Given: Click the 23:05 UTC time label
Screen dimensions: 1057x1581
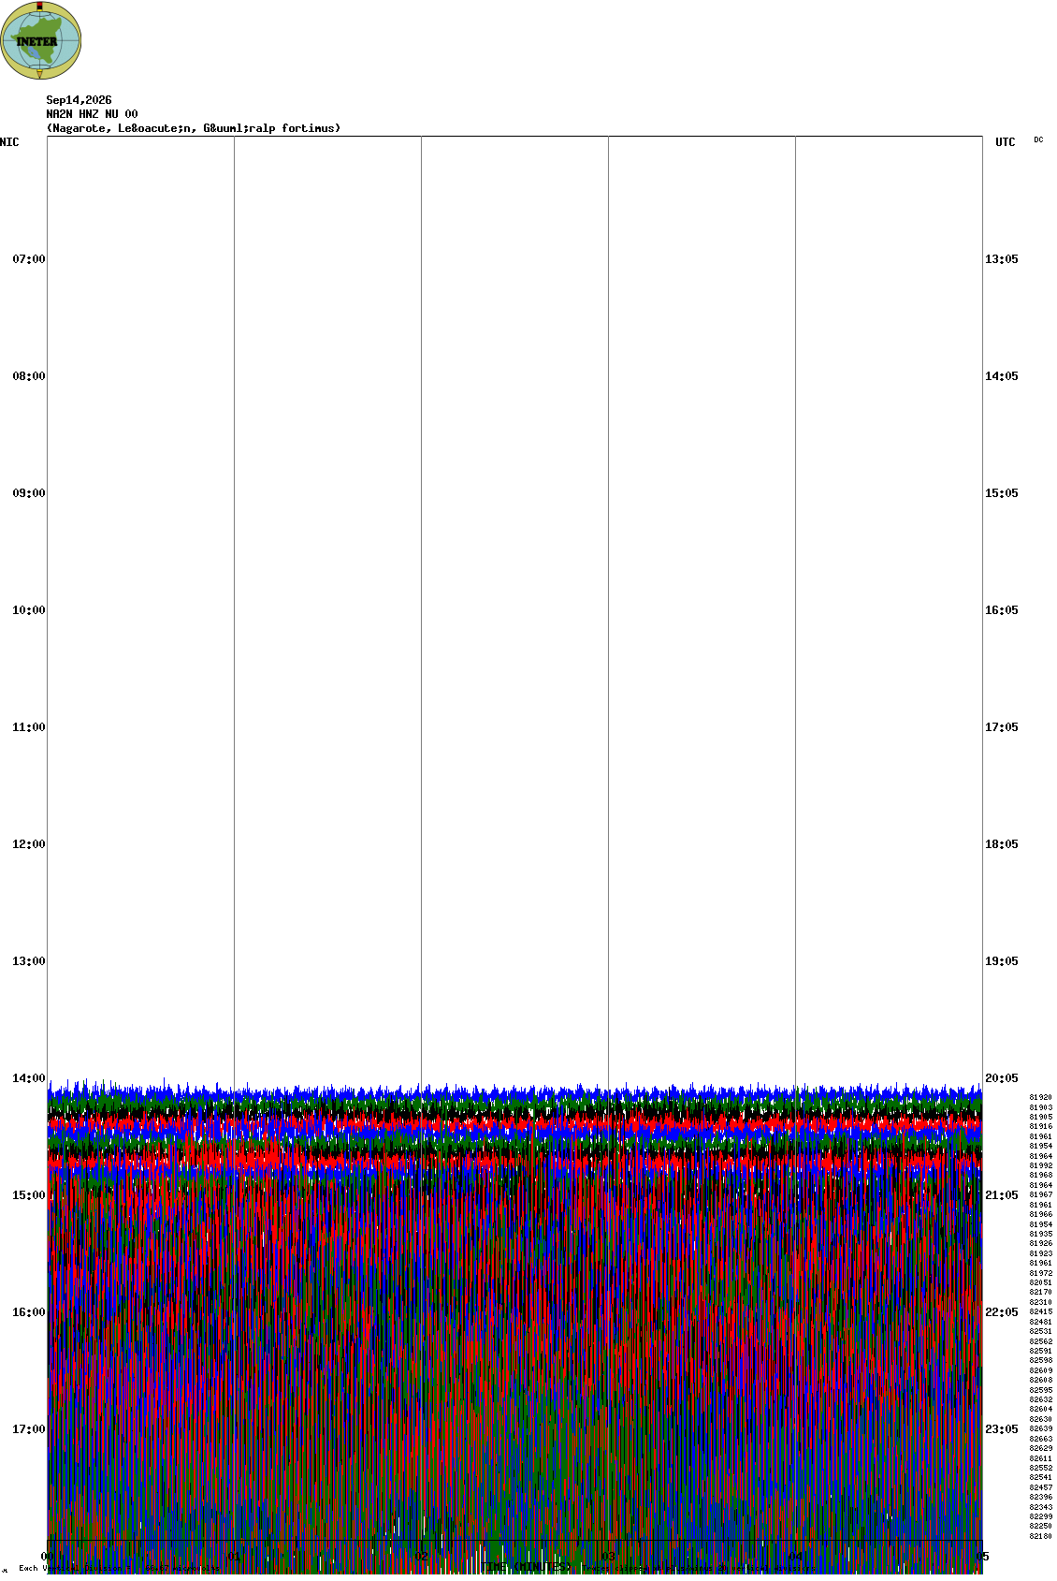Looking at the screenshot, I should (1002, 1429).
